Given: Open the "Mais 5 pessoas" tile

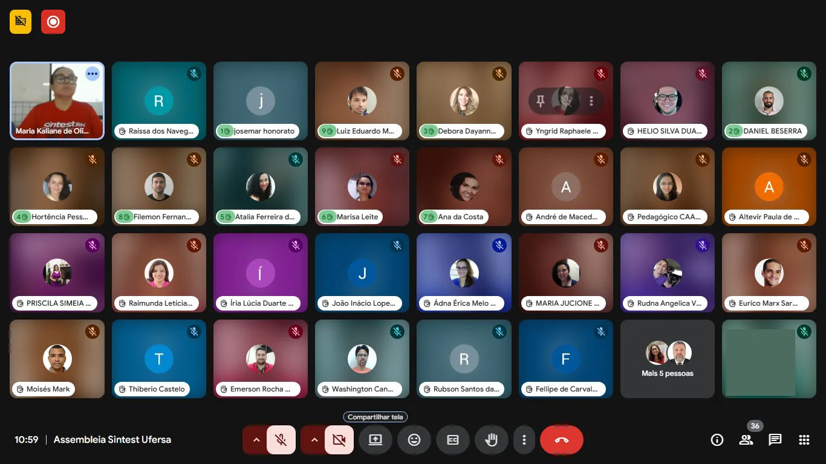Looking at the screenshot, I should [x=668, y=359].
